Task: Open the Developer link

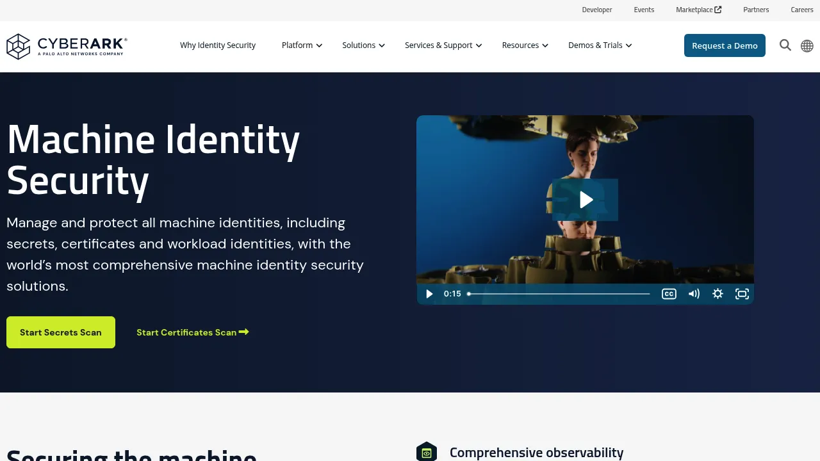Action: pyautogui.click(x=597, y=10)
